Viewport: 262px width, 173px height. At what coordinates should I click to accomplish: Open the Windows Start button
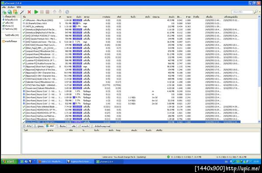pos(10,162)
